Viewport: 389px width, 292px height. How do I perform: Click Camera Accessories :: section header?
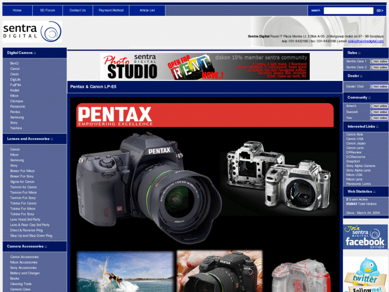[27, 246]
